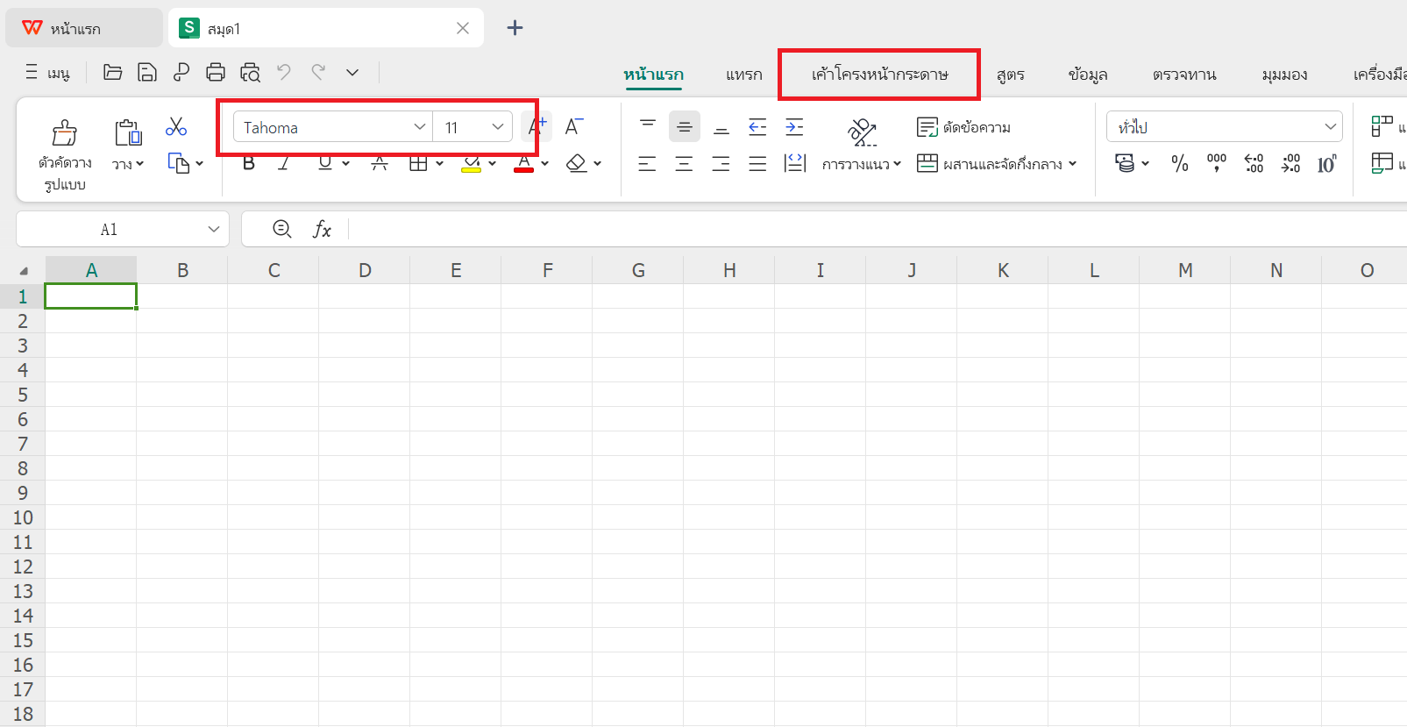
Task: Increase decimal places
Action: tap(1254, 163)
